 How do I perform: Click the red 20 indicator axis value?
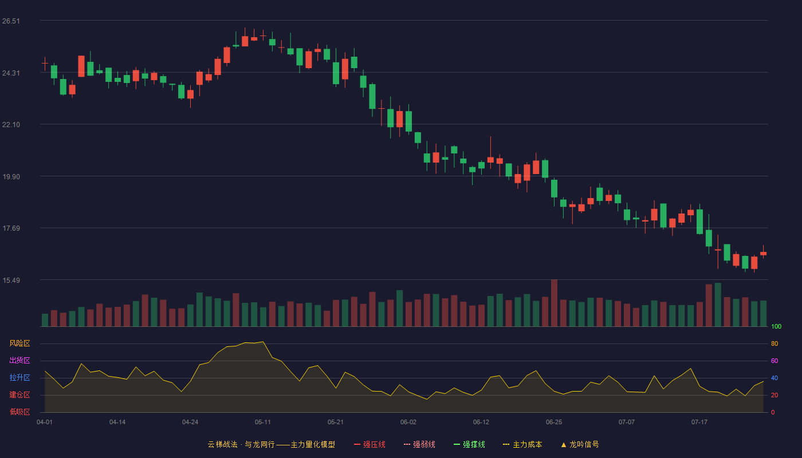[x=775, y=396]
